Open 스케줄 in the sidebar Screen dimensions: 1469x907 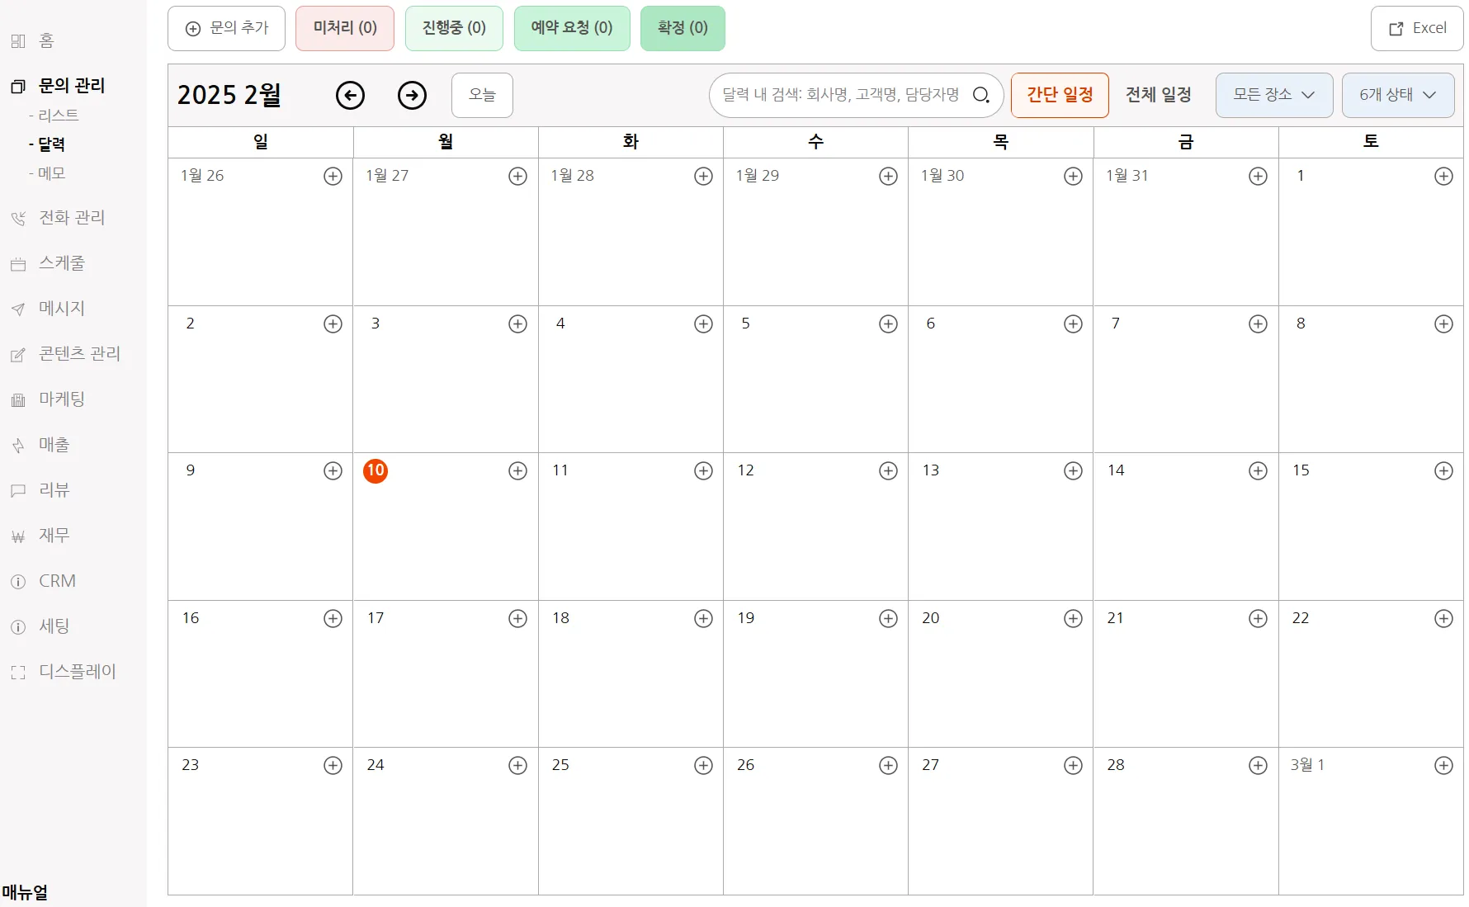62,263
